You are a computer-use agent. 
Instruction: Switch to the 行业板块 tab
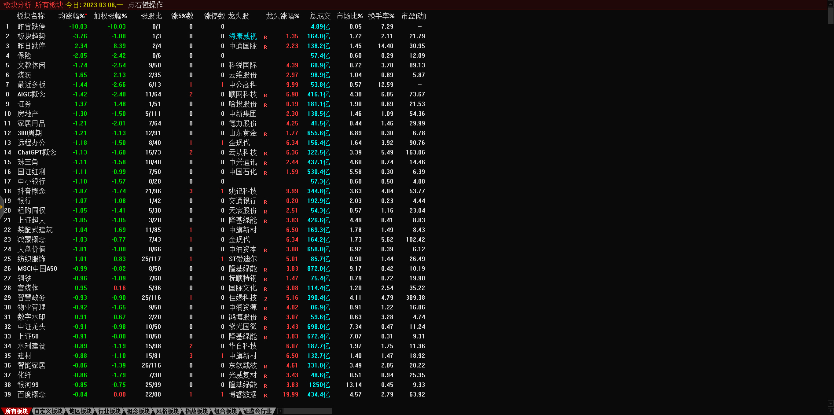pos(109,411)
